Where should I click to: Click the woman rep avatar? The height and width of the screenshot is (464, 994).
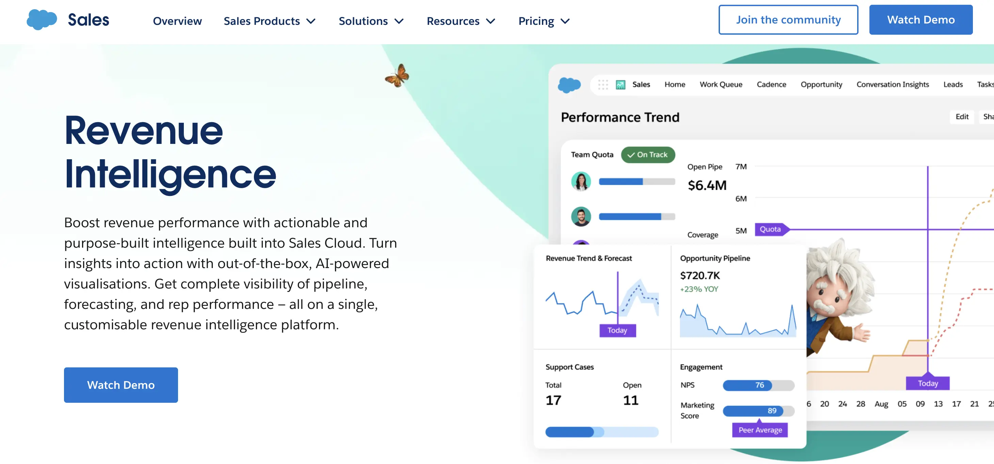(x=581, y=181)
